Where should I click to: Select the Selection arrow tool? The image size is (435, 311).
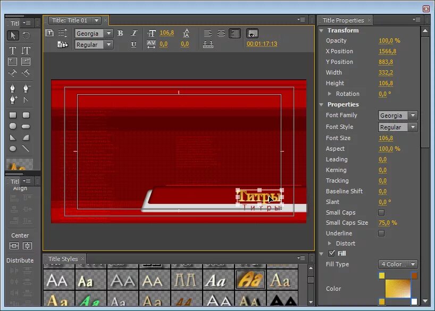pyautogui.click(x=13, y=35)
